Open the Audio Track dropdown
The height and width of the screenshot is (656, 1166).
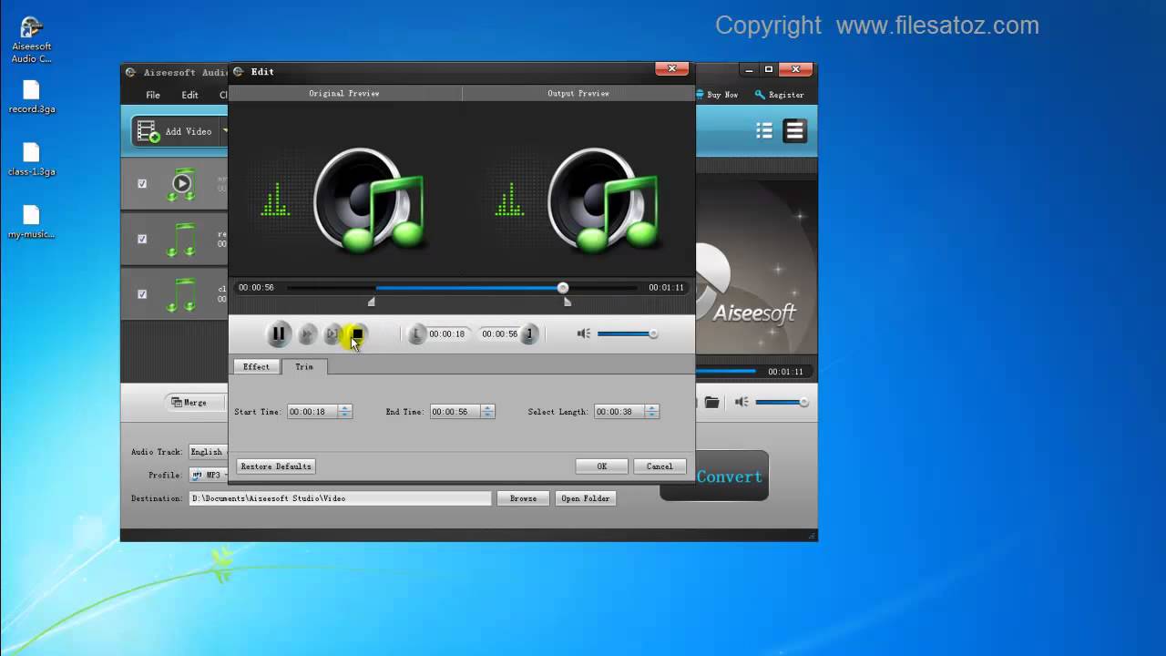(x=209, y=452)
